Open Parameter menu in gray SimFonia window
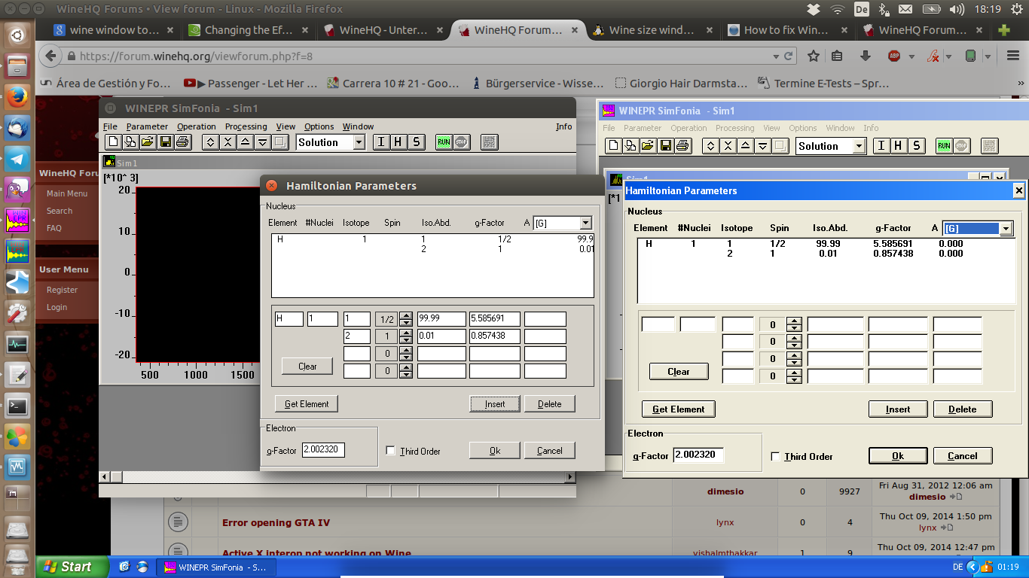Image resolution: width=1029 pixels, height=578 pixels. (147, 126)
